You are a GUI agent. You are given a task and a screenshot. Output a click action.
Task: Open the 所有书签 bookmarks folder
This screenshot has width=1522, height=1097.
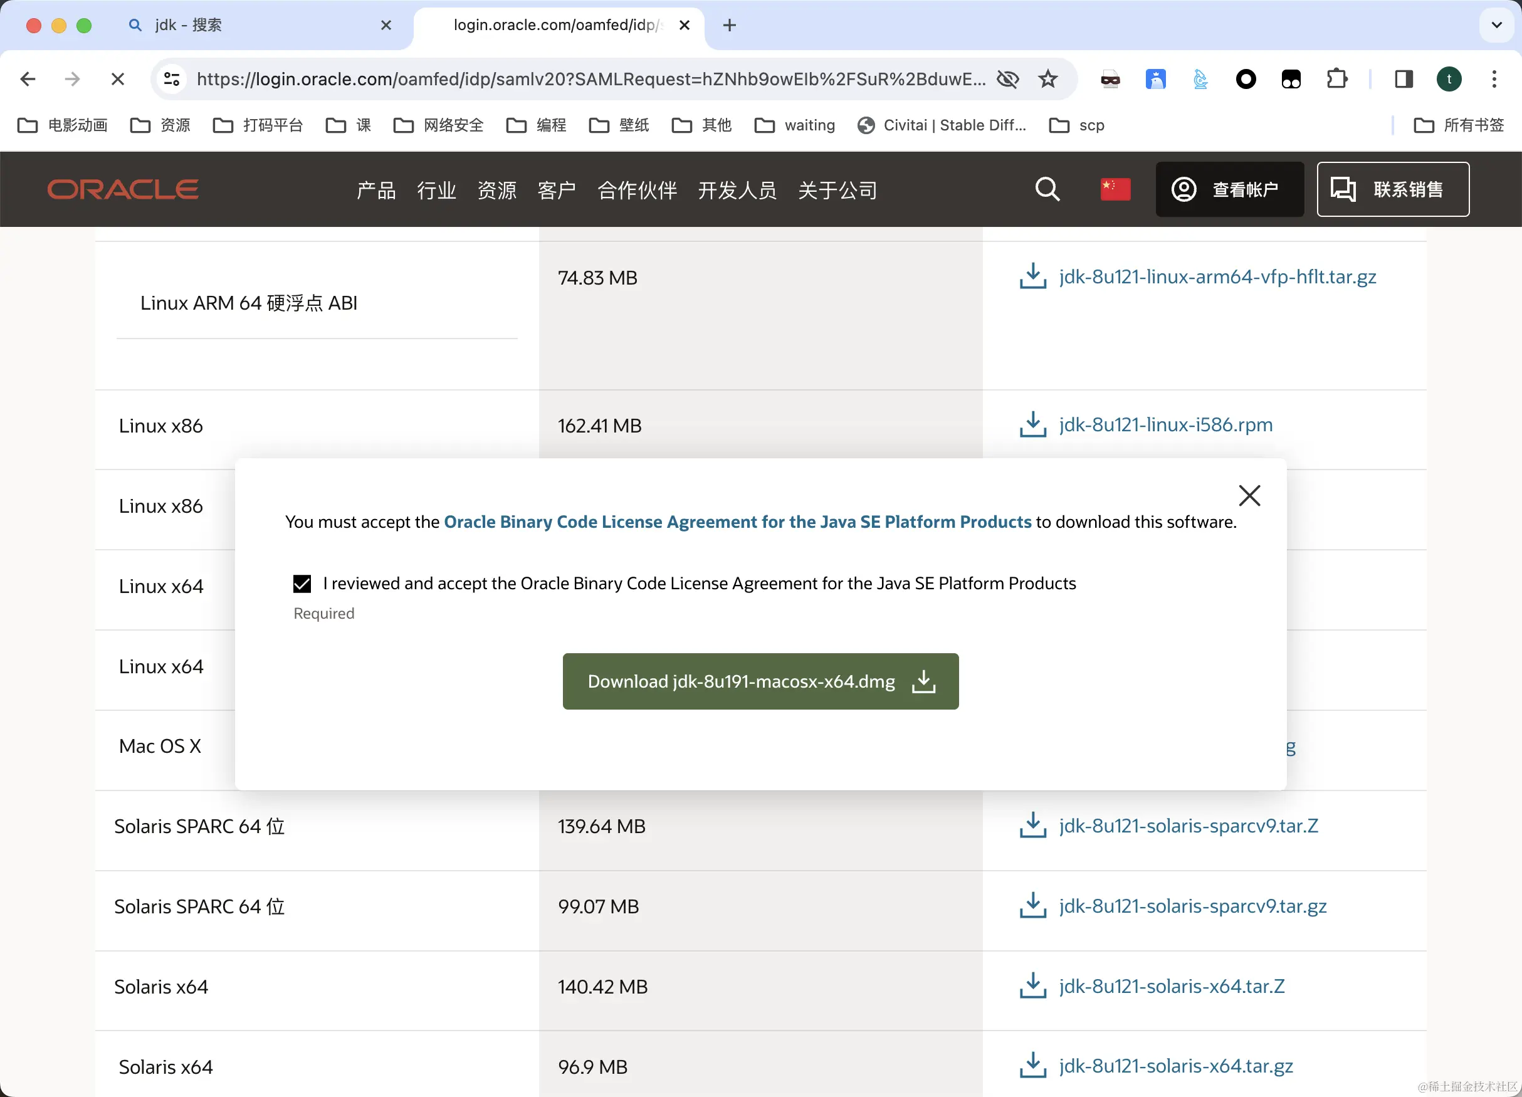click(x=1459, y=125)
